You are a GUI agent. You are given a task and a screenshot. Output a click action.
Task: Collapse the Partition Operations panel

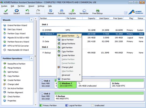(x=31, y=58)
